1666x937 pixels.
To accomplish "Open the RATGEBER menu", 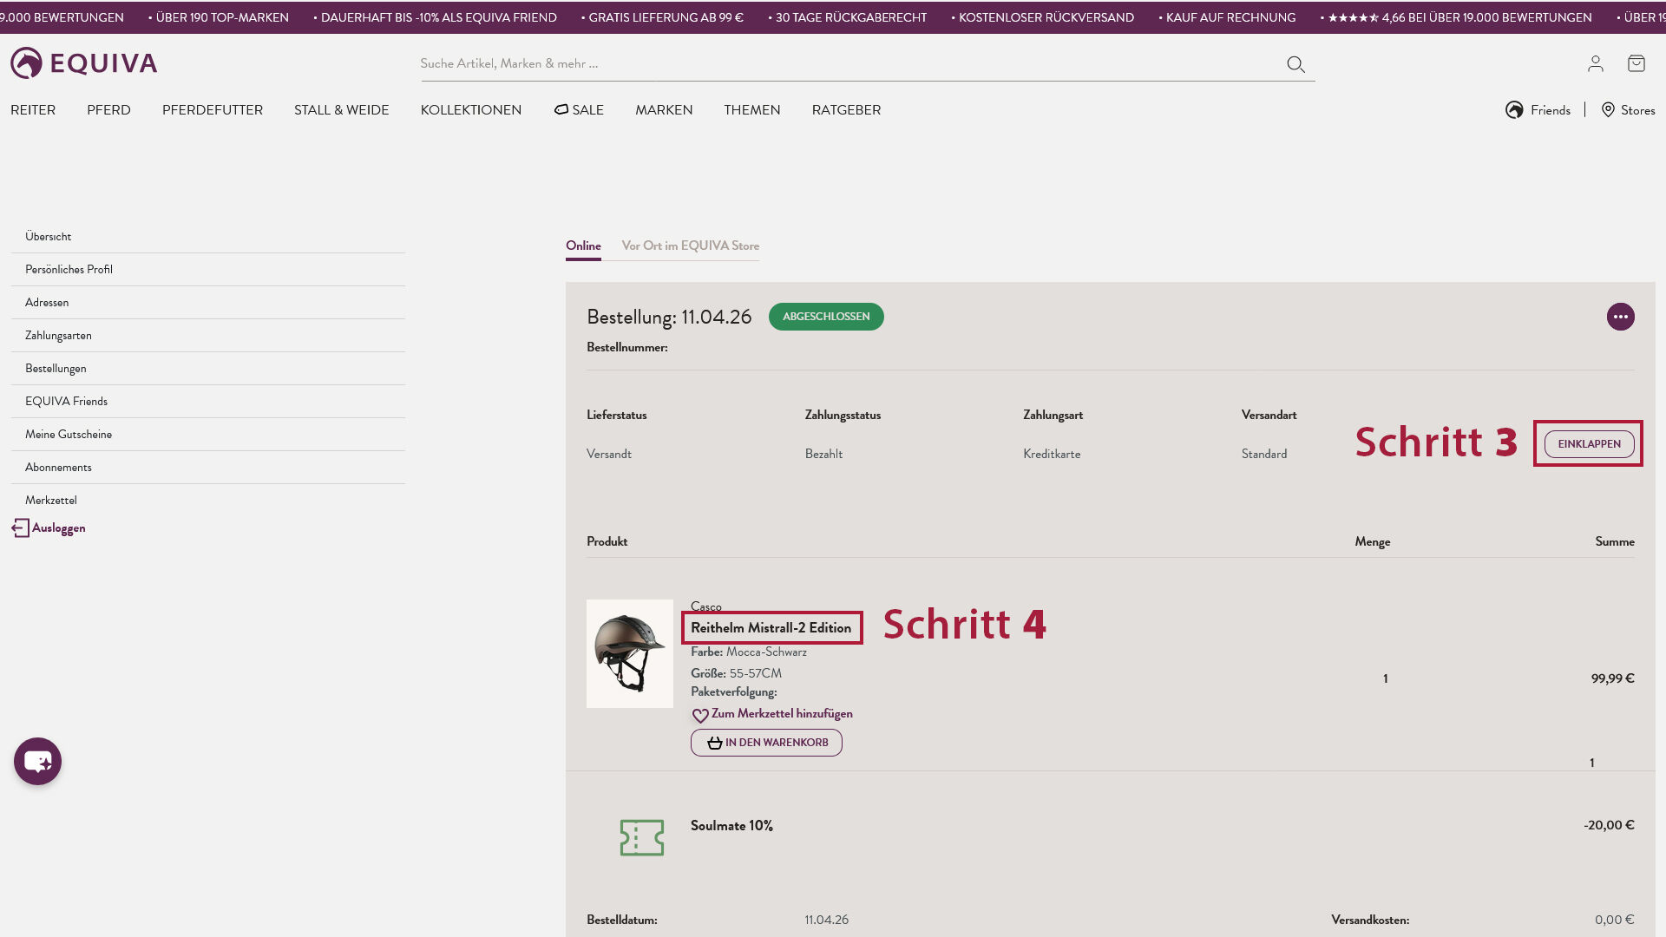I will coord(846,110).
